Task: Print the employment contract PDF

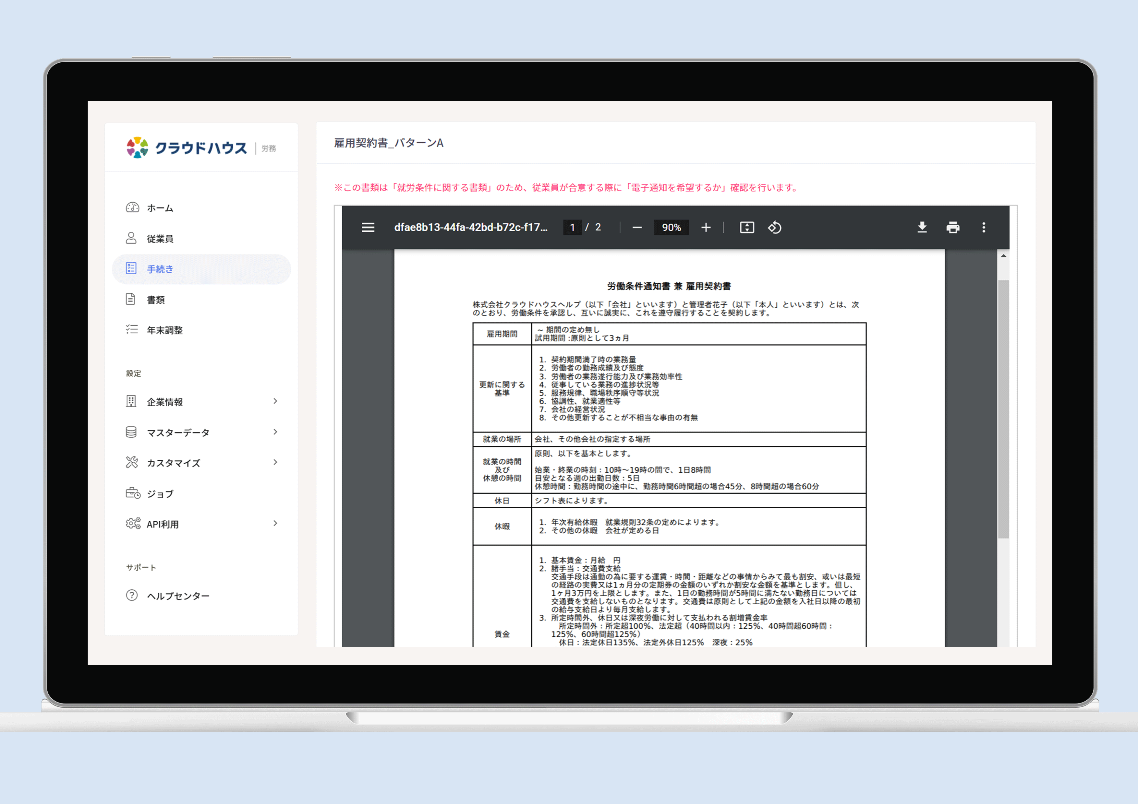Action: pos(953,227)
